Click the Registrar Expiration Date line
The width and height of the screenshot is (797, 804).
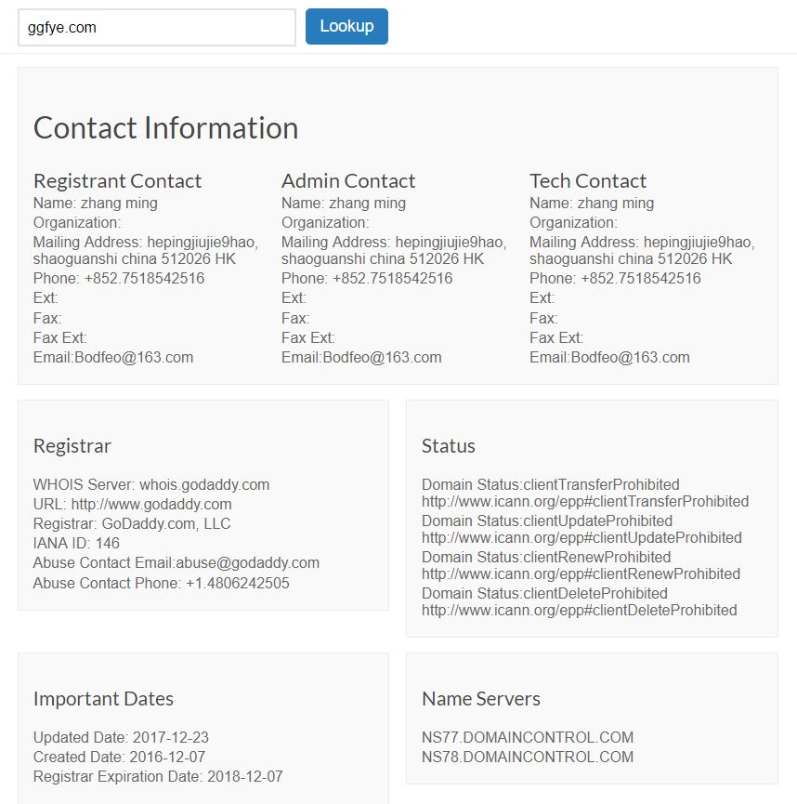[x=158, y=776]
